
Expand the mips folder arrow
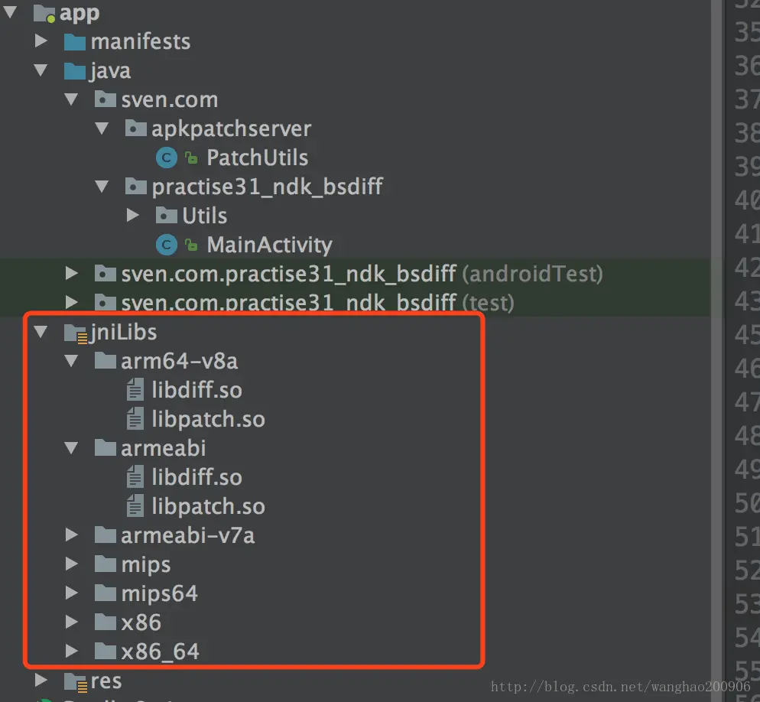coord(72,564)
